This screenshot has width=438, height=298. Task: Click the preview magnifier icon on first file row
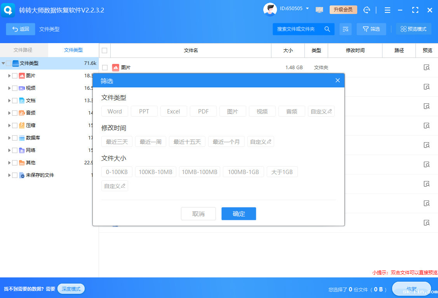coord(427,67)
